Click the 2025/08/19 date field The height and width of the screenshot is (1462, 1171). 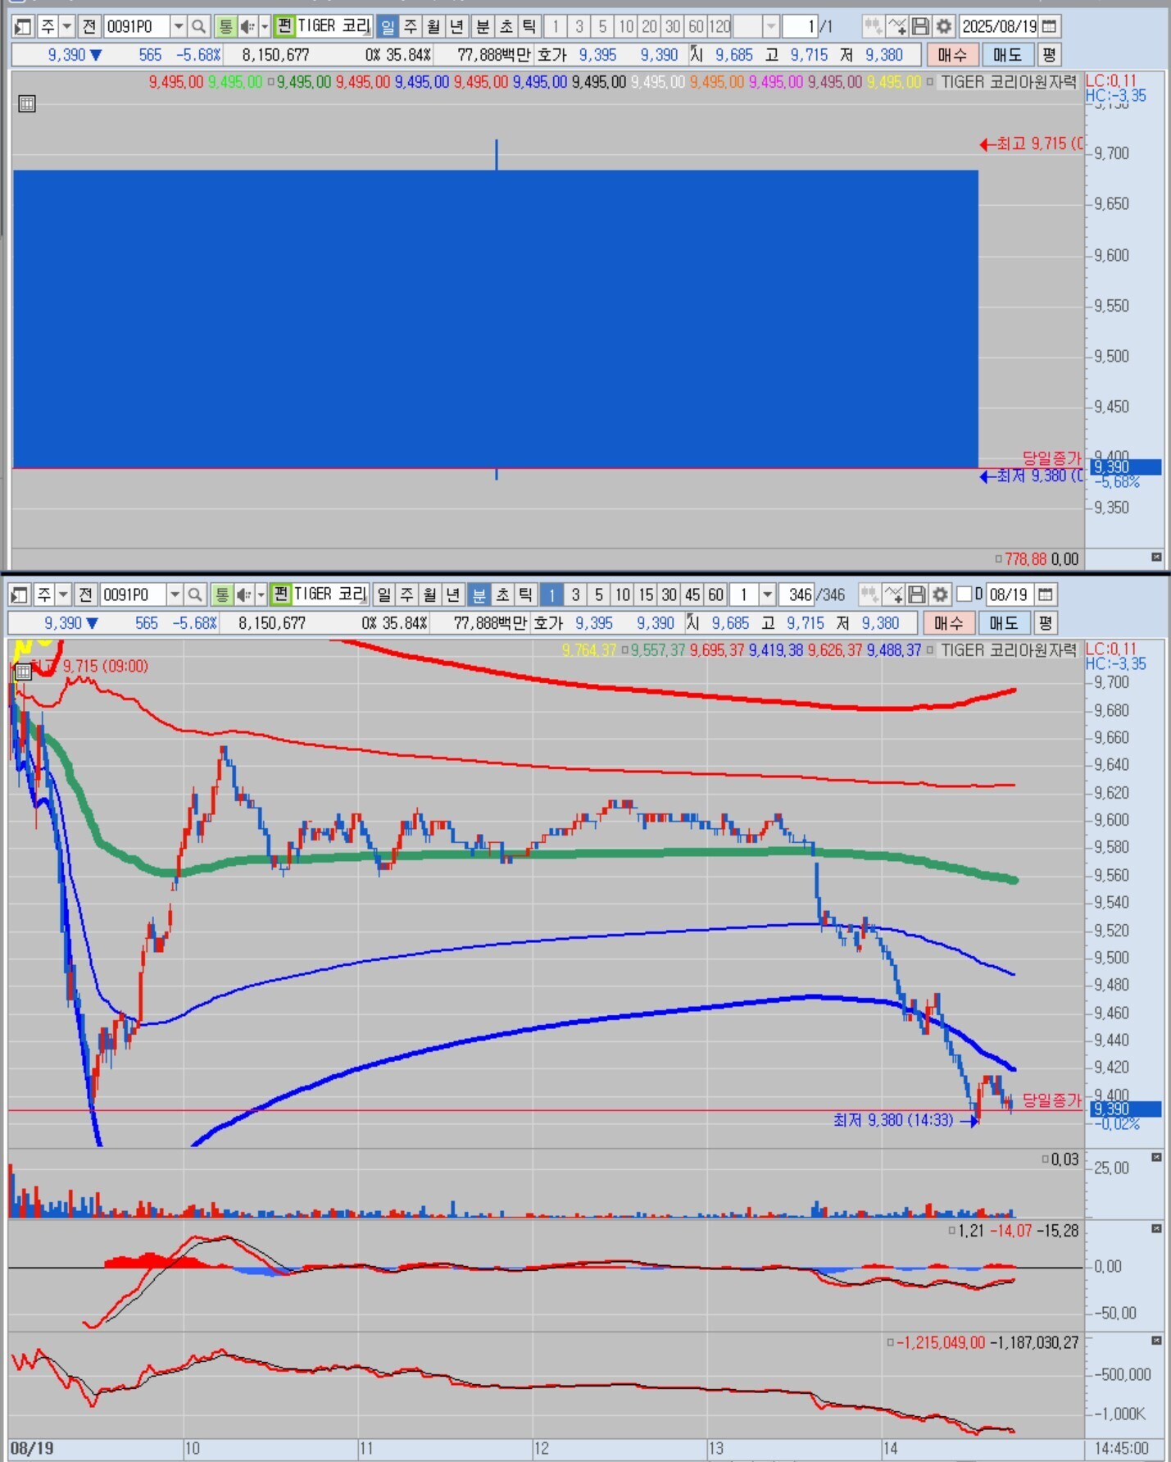(999, 26)
